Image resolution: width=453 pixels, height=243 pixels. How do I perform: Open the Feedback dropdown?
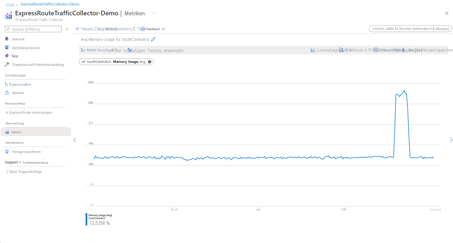tap(153, 29)
